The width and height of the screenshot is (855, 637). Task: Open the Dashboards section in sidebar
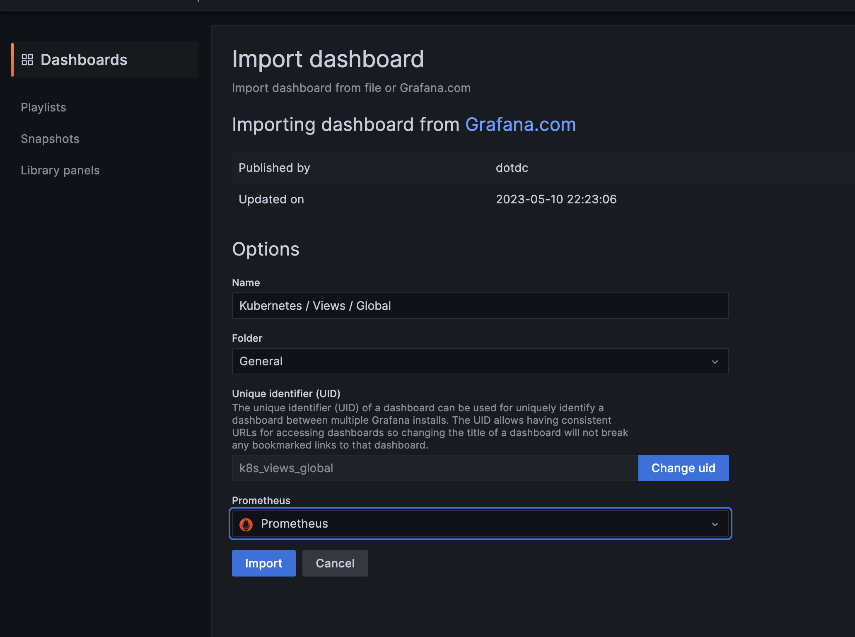pyautogui.click(x=84, y=60)
